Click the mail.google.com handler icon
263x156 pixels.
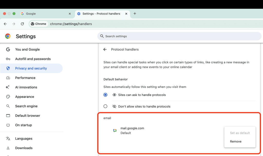115,130
